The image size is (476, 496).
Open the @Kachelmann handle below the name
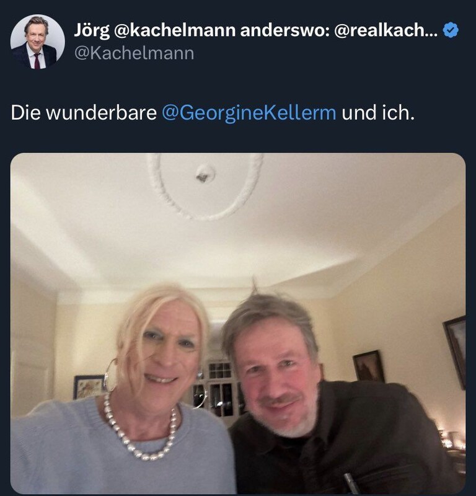pos(134,53)
